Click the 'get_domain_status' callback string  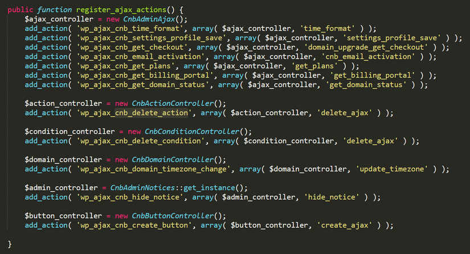coord(366,85)
